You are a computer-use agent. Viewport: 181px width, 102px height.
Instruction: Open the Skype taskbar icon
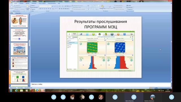click(x=37, y=90)
